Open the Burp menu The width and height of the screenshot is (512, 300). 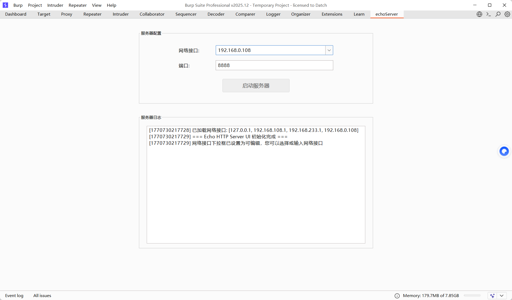(18, 5)
